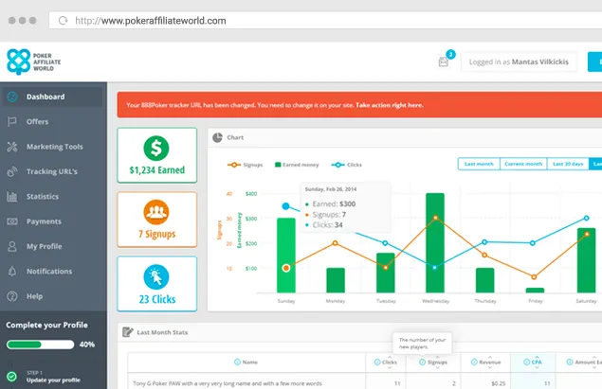
Task: Open the inbox messages icon
Action: point(443,62)
